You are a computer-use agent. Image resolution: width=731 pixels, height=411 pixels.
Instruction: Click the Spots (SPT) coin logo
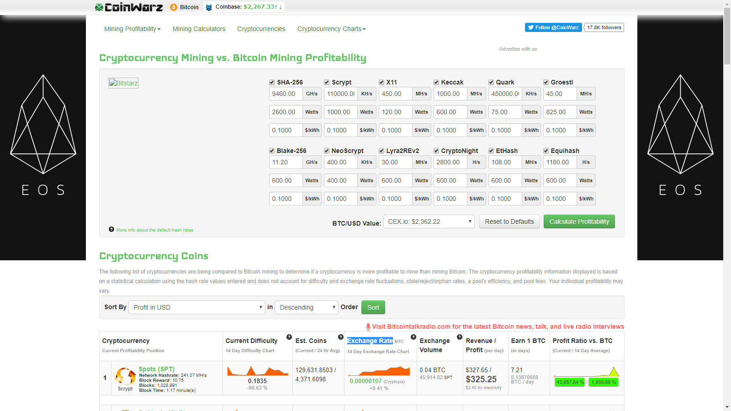pos(125,376)
